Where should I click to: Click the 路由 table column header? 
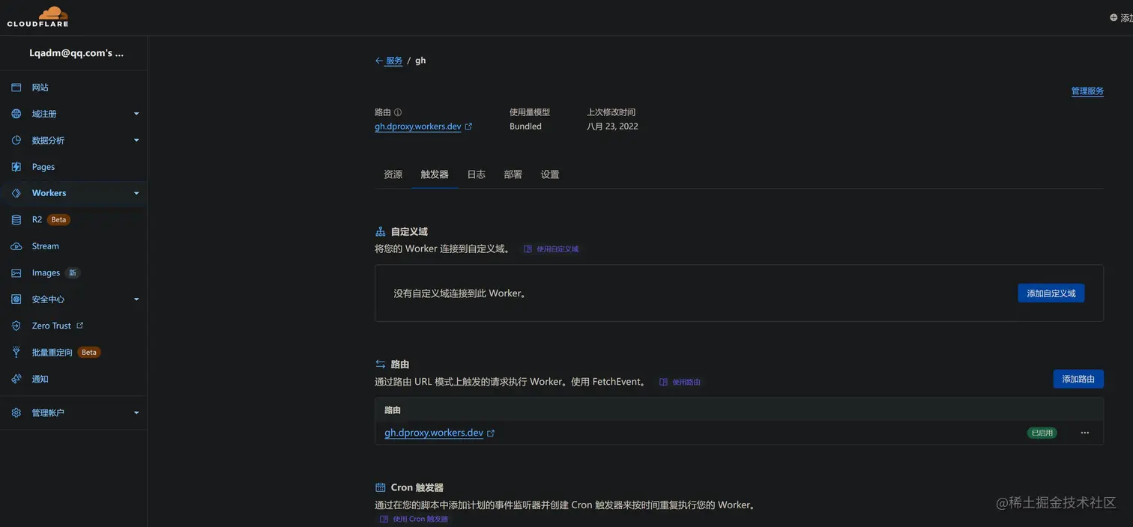click(x=393, y=410)
